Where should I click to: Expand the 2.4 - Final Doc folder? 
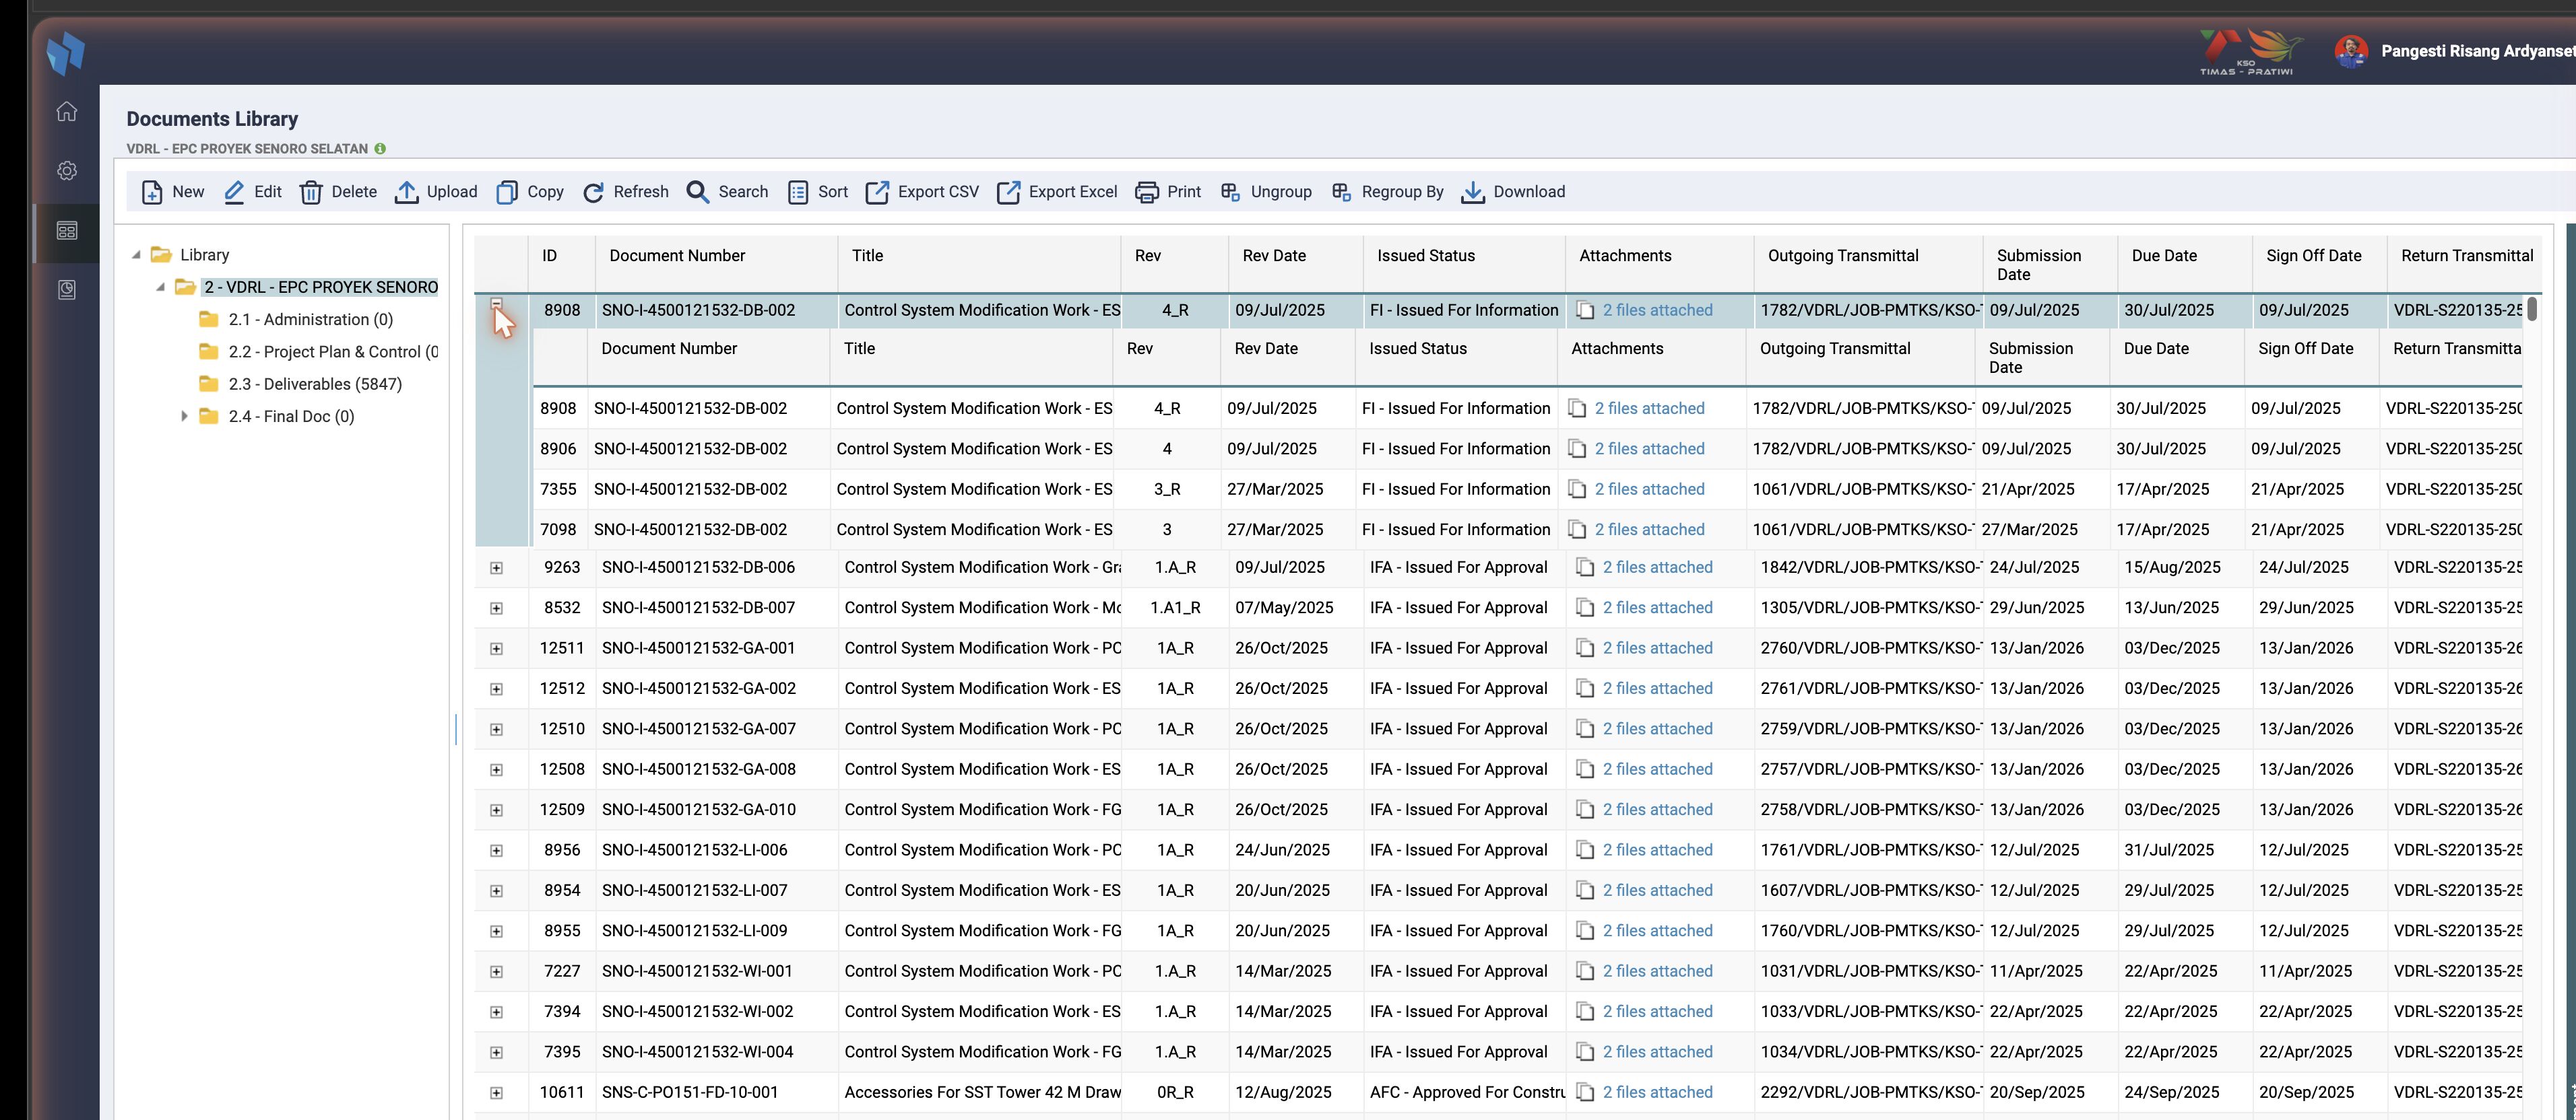pos(184,417)
